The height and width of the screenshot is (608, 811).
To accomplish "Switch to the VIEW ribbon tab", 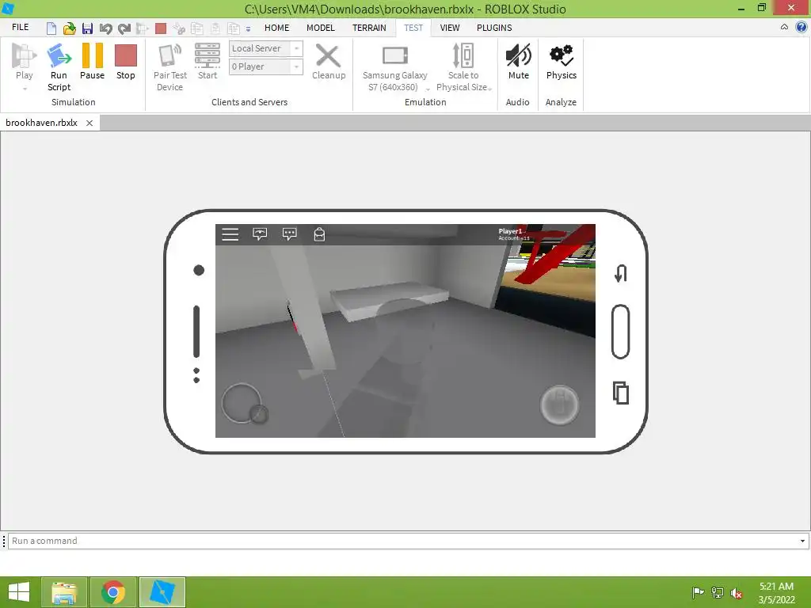I will tap(450, 28).
